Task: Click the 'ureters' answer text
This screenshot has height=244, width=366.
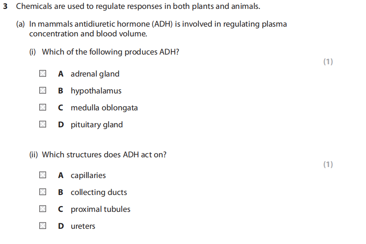Action: (83, 226)
